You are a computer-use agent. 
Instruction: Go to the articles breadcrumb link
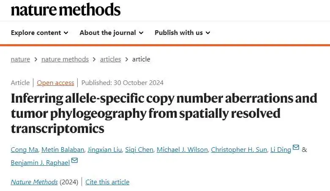pos(110,59)
